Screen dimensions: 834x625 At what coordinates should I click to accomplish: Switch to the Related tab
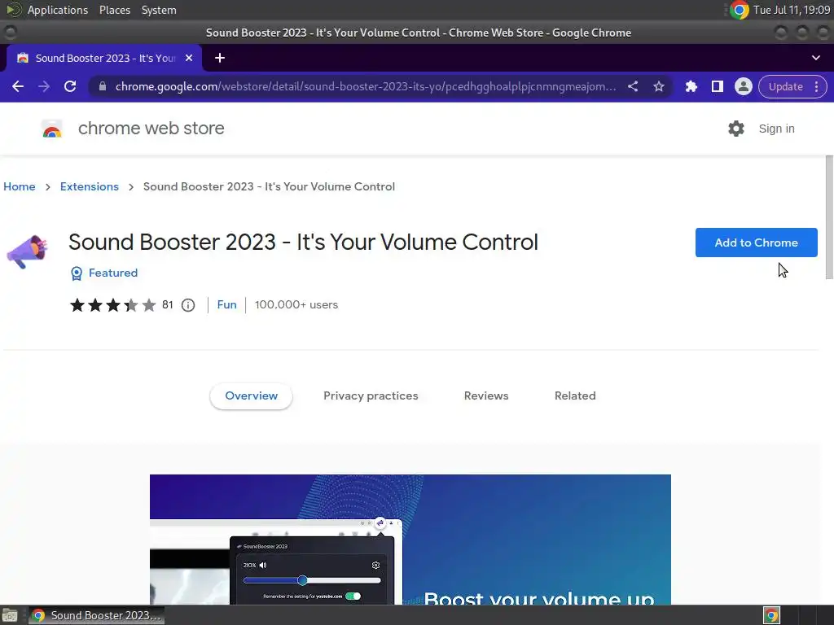tap(575, 396)
